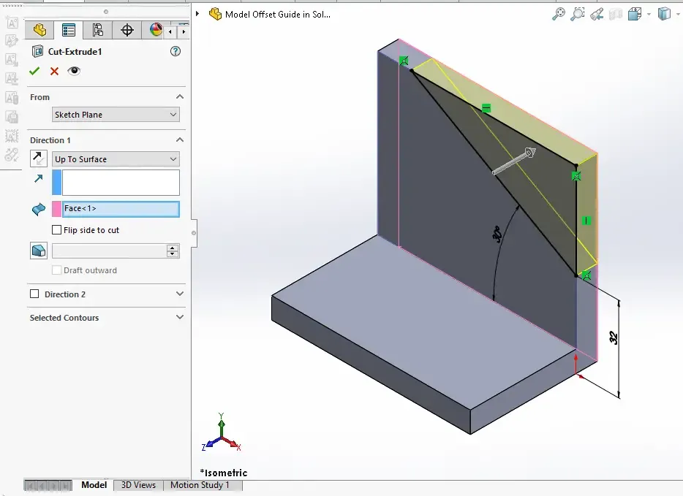
Task: Select the Zoom to Area tool
Action: point(578,14)
